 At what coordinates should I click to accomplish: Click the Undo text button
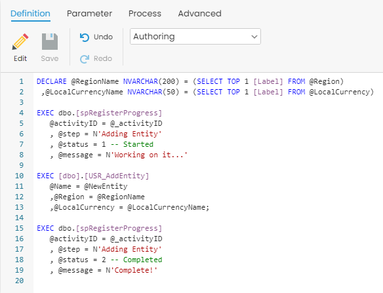(103, 37)
